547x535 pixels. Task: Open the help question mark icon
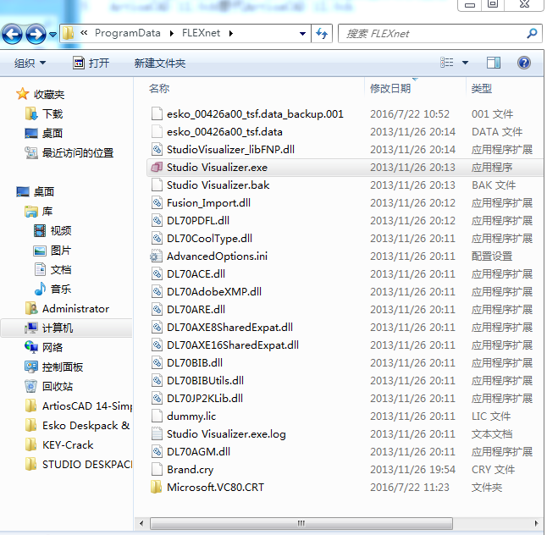pyautogui.click(x=523, y=63)
